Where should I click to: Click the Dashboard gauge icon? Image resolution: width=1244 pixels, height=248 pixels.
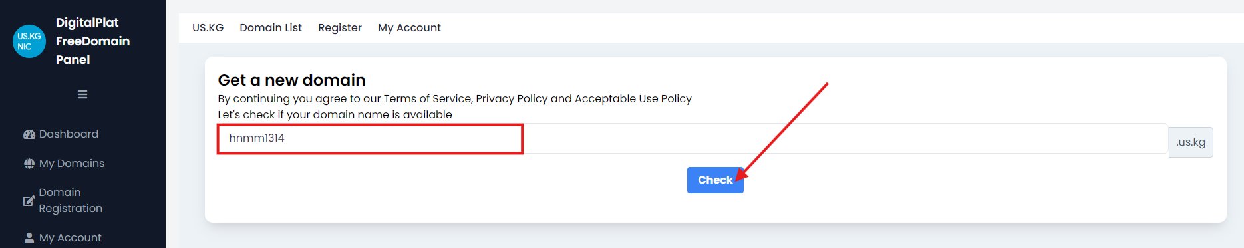point(29,134)
